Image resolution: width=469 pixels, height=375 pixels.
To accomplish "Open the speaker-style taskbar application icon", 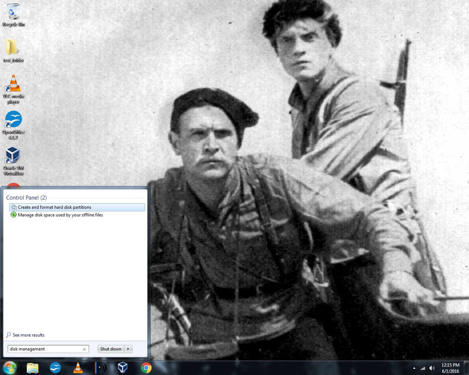I will (x=101, y=368).
